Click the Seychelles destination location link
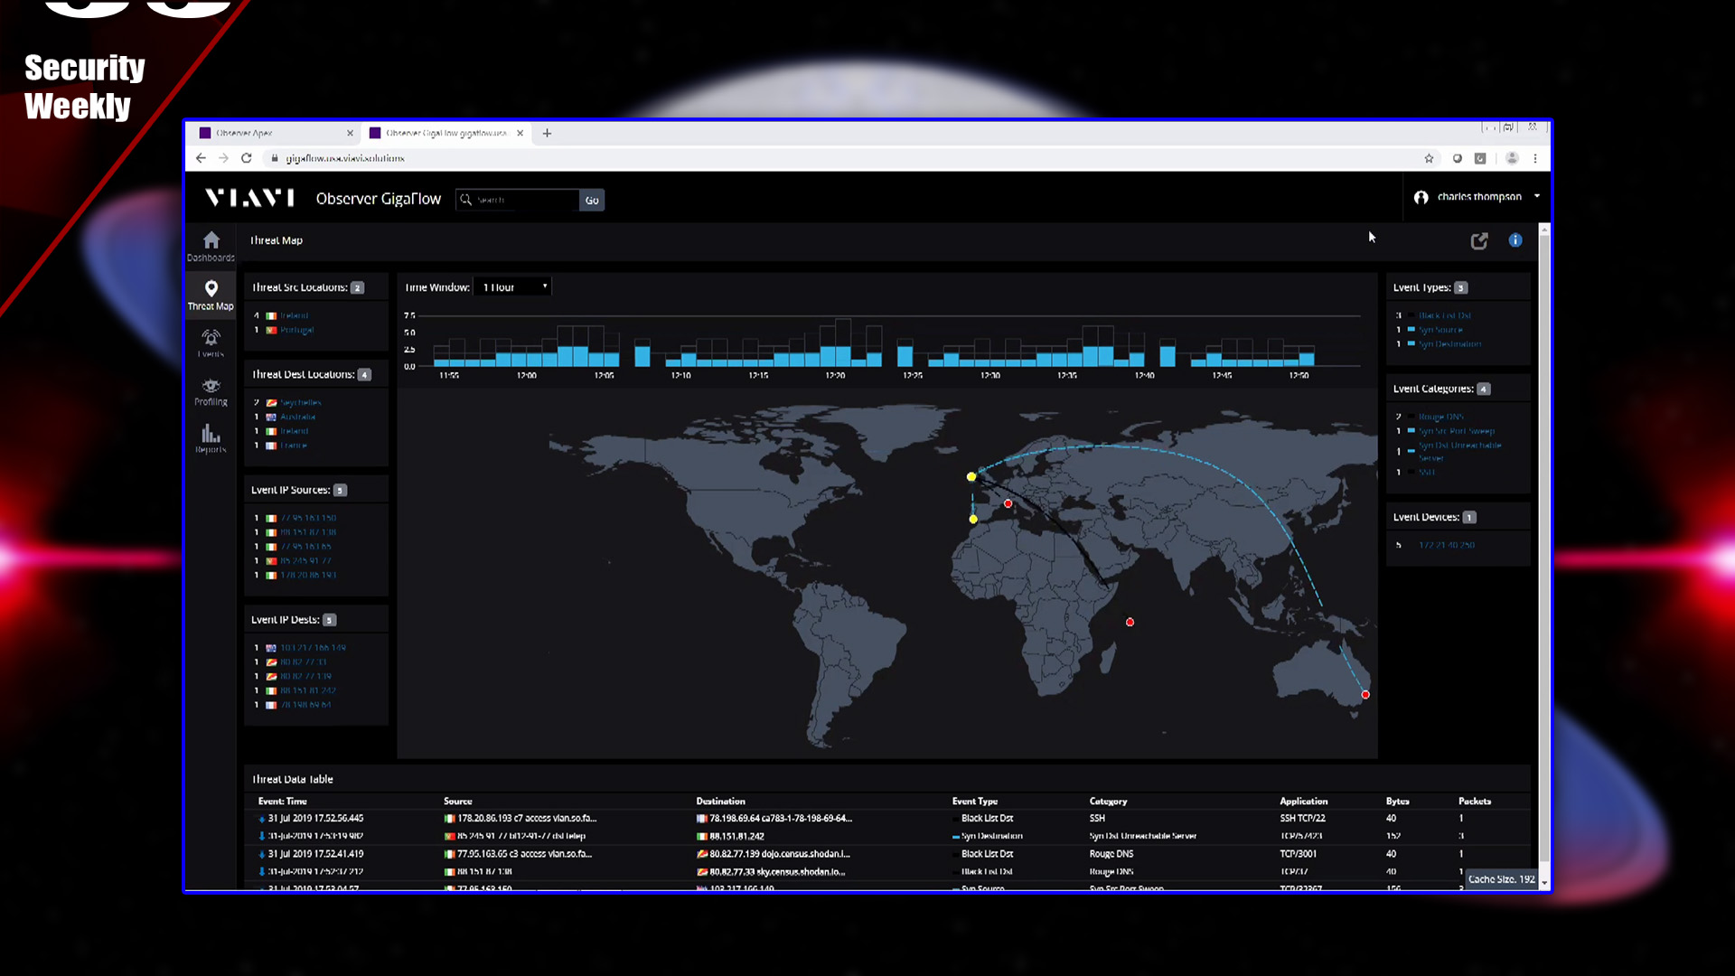The width and height of the screenshot is (1735, 976). tap(301, 403)
